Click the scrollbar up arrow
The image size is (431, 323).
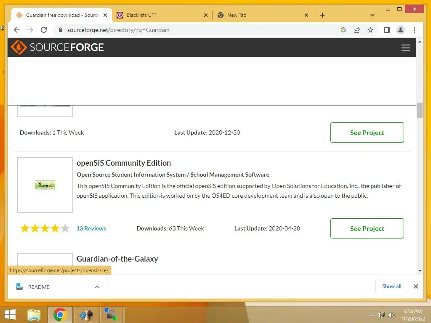pyautogui.click(x=420, y=42)
